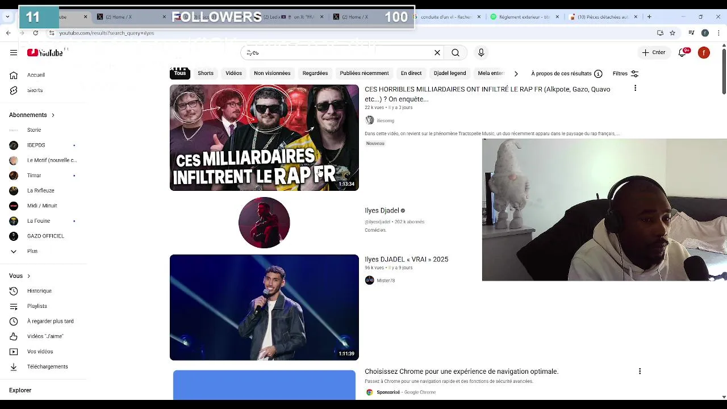Open the Ilyes Djadel channel avatar
This screenshot has height=409, width=727.
coord(264,223)
